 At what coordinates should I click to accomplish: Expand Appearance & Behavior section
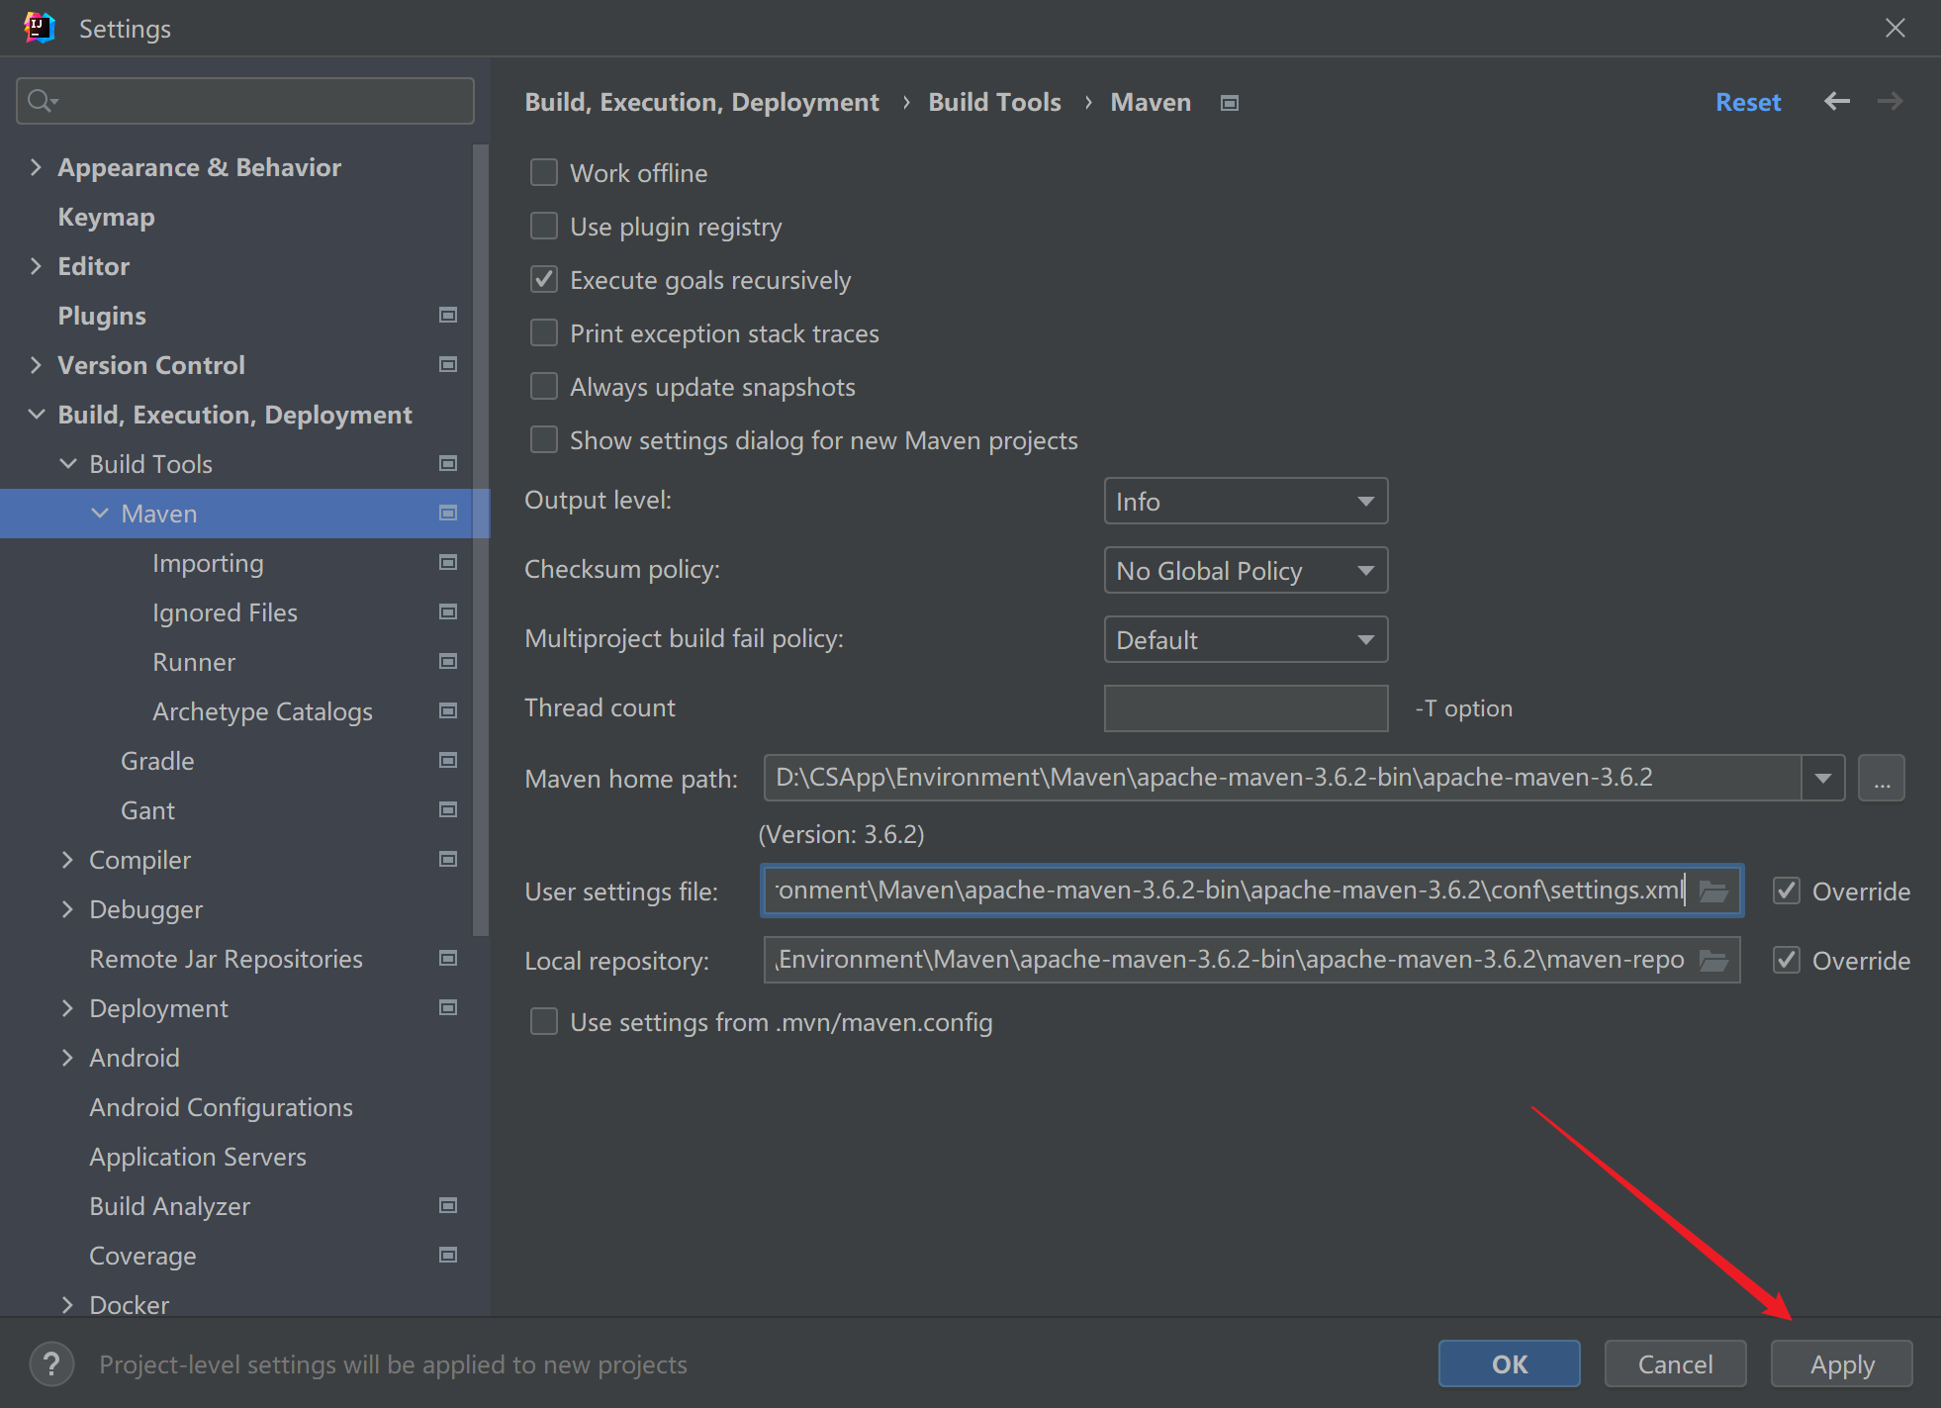[36, 167]
